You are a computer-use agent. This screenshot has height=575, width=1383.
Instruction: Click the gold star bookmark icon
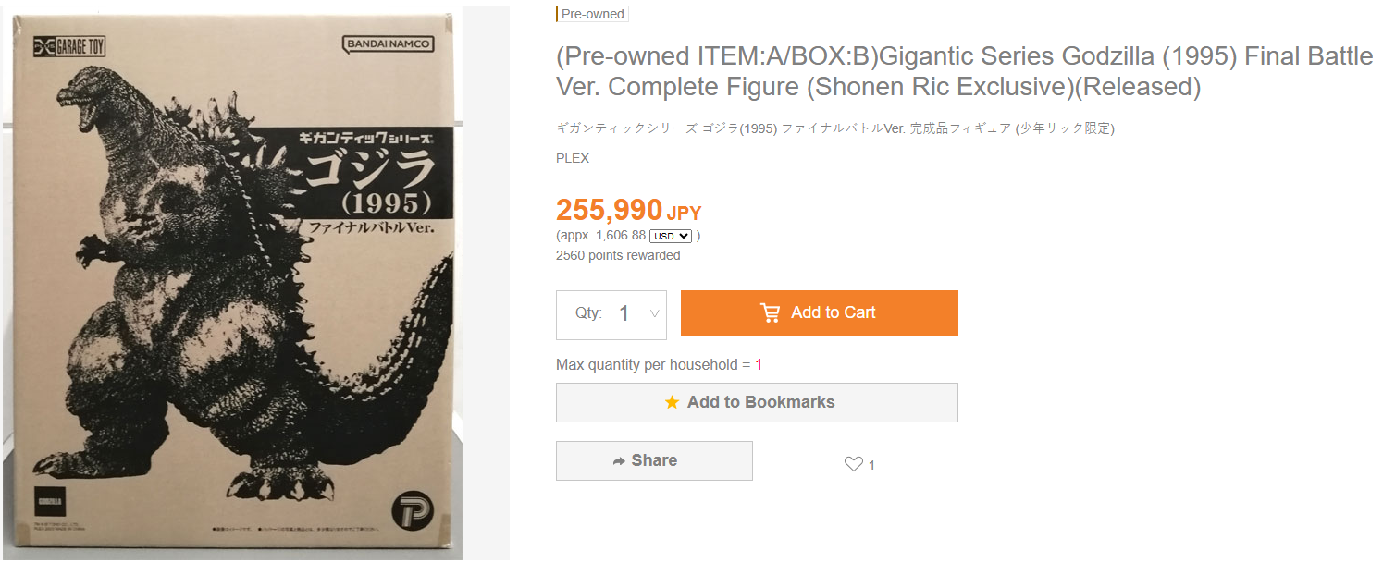click(672, 402)
